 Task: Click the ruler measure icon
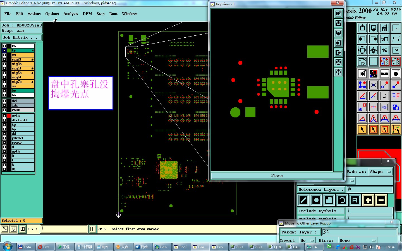point(385,74)
